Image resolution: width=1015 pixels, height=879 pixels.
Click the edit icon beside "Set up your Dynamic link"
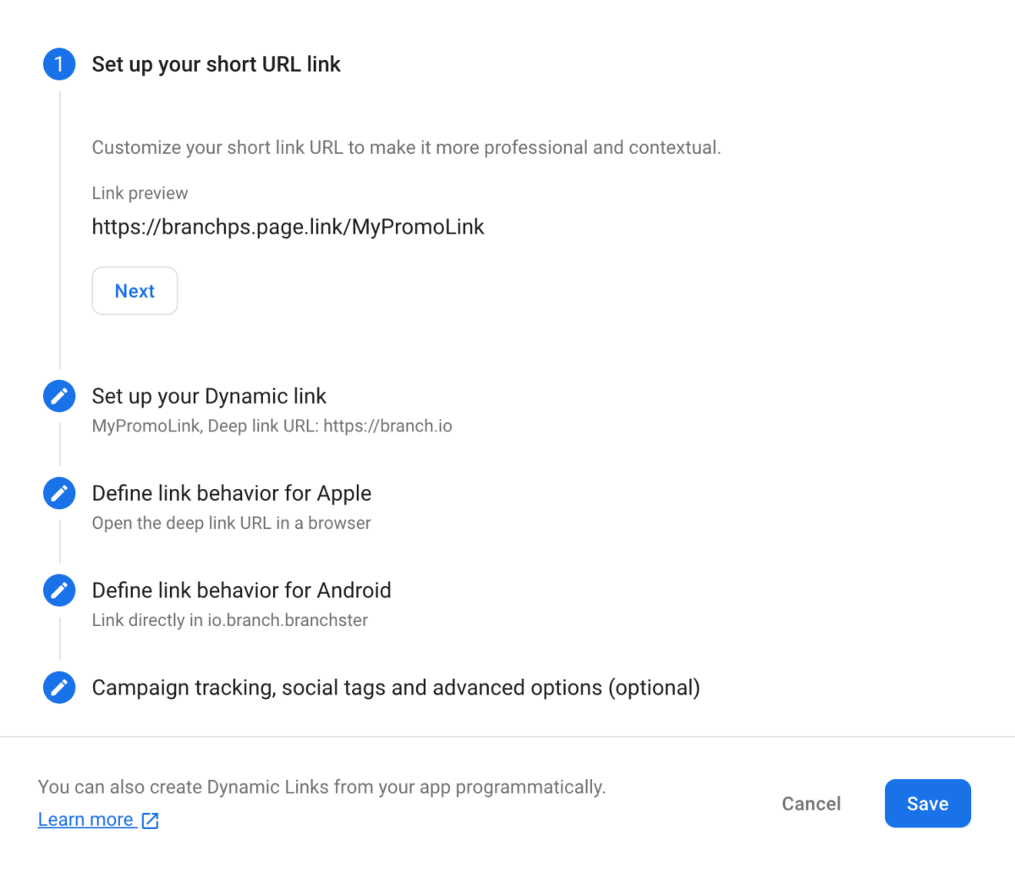coord(59,395)
